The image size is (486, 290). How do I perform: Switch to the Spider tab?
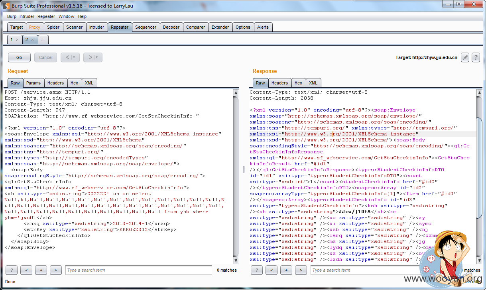[x=53, y=27]
